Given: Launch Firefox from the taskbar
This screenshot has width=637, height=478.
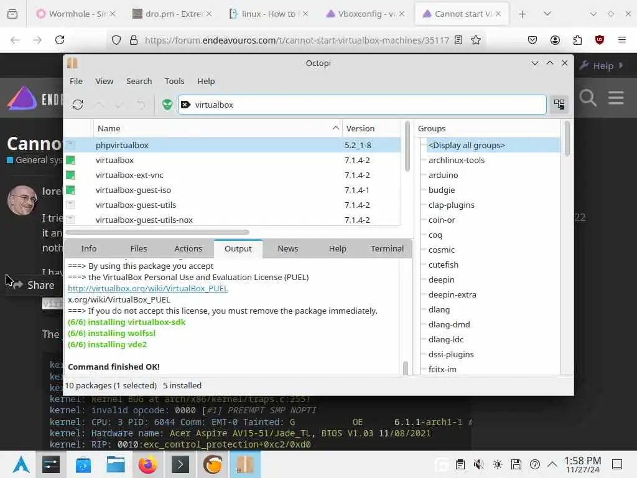Looking at the screenshot, I should coord(147,464).
